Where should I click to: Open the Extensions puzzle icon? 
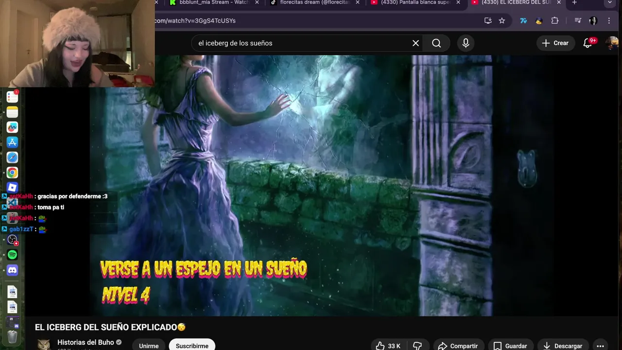[x=555, y=20]
